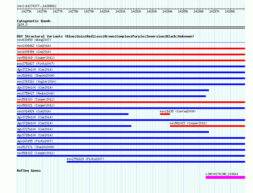The width and height of the screenshot is (253, 193).
Task: Click the nsv833459 (Wong2007) variant label
Action: point(34,40)
